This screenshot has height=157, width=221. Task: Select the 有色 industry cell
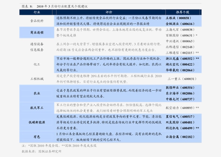pyautogui.click(x=37, y=137)
